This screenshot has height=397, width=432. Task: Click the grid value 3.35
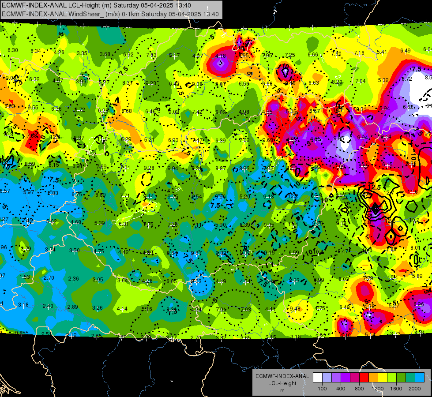(x=82, y=53)
